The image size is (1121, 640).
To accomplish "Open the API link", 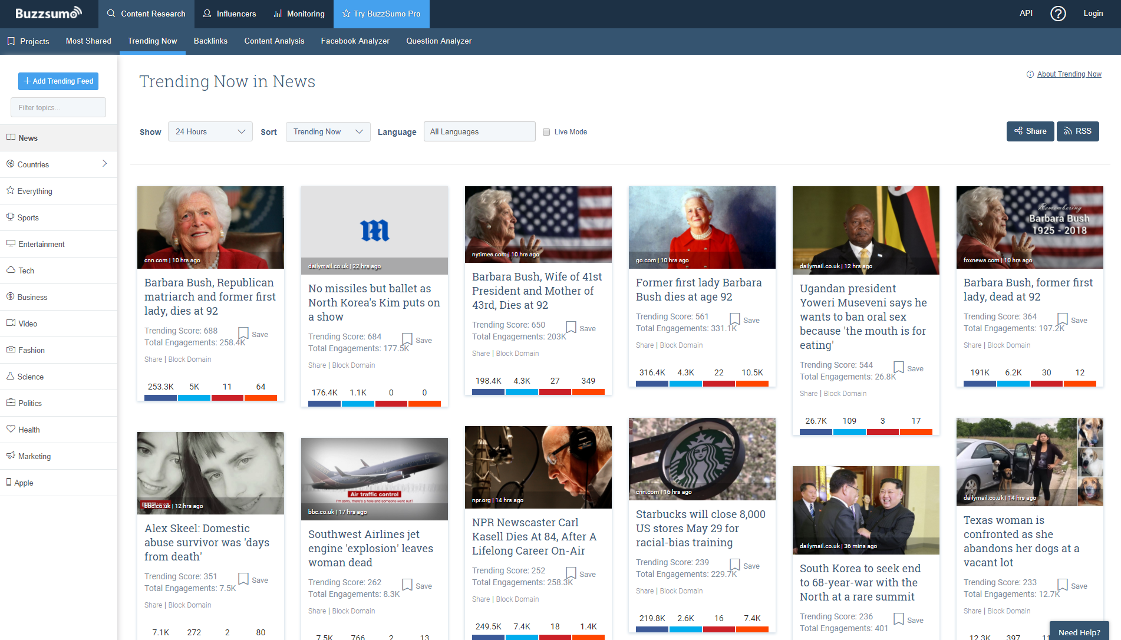I will [1026, 13].
